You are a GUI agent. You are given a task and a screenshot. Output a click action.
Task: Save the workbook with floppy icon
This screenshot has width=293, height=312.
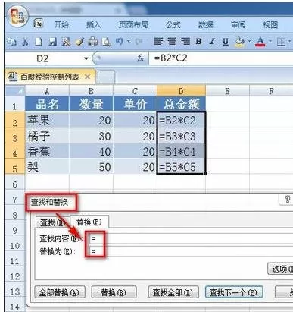pos(52,42)
